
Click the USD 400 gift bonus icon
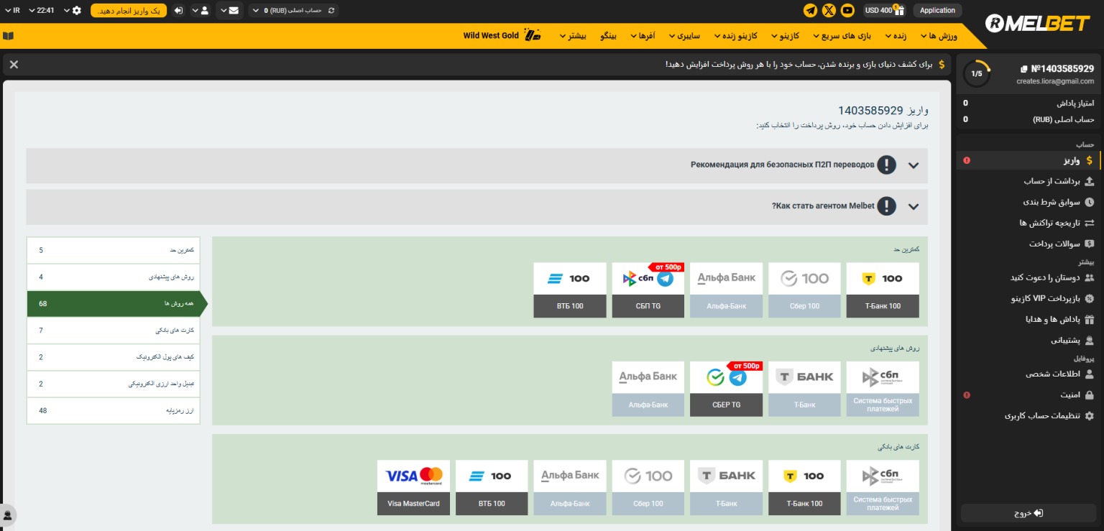click(x=899, y=10)
